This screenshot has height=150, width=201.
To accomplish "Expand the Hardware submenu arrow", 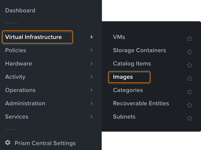I will (92, 63).
